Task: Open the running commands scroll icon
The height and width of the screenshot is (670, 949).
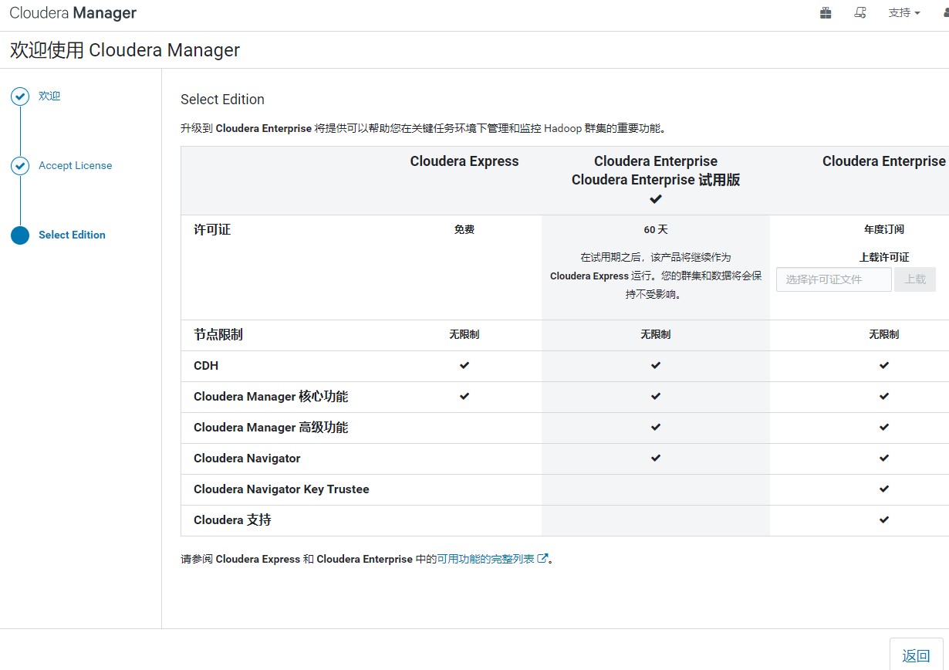Action: (860, 13)
